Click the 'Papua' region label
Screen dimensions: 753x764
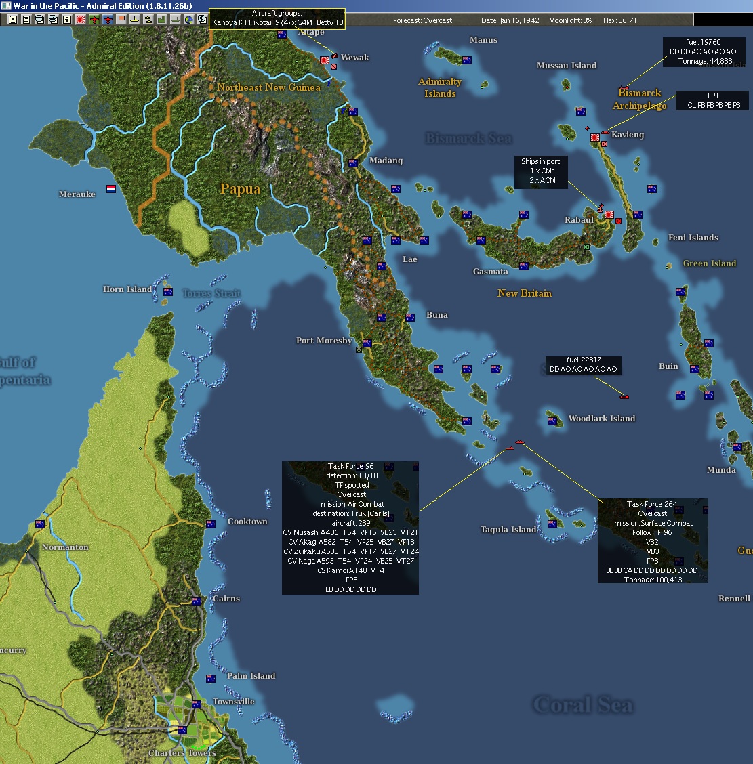point(240,189)
